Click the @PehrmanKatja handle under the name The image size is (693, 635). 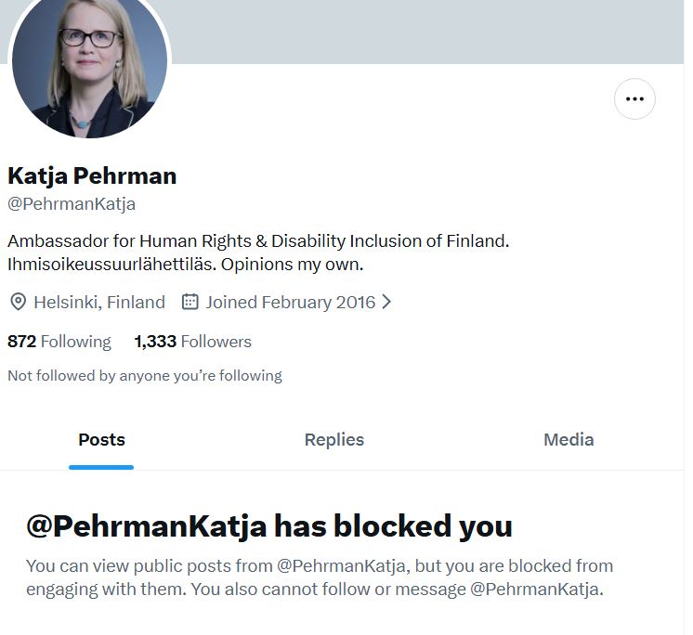72,204
